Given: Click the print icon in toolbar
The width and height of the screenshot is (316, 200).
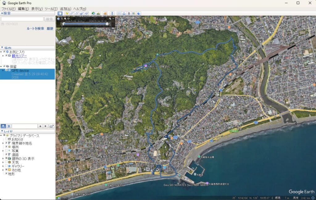Looking at the screenshot, I should 124,13.
